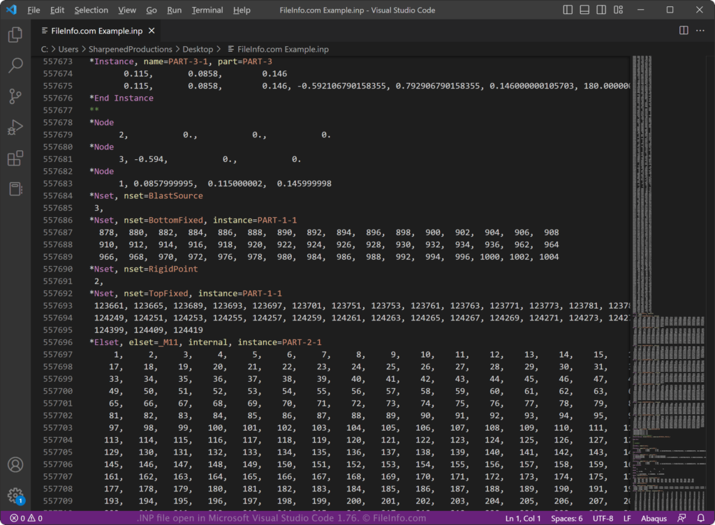Open the Run menu

pos(174,10)
